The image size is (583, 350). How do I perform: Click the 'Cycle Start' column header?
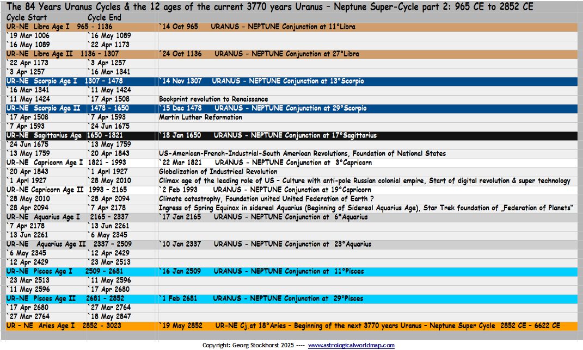coord(26,17)
